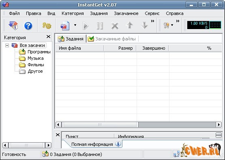Viewport: 225px width, 160px height.
Task: Open the gear options icon in toolbar
Action: point(47,26)
